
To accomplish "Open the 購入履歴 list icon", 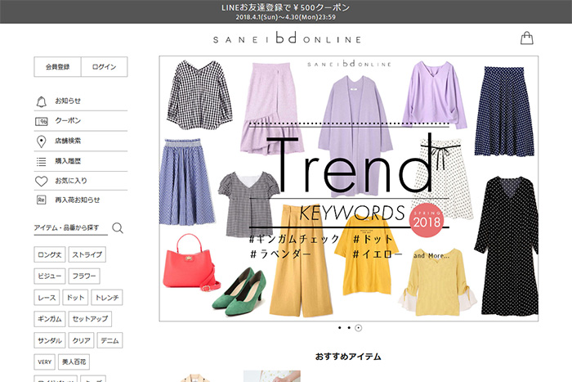I will (41, 161).
